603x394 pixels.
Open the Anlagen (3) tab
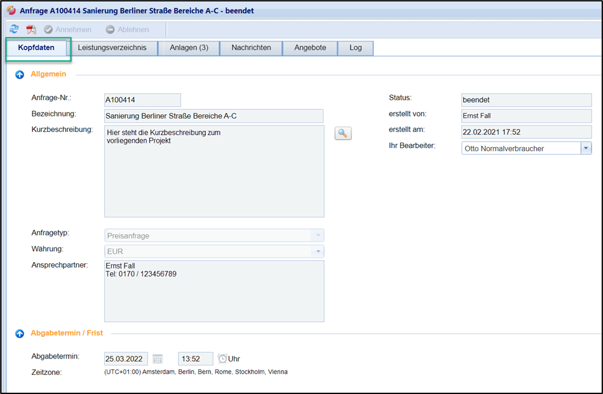coord(189,48)
